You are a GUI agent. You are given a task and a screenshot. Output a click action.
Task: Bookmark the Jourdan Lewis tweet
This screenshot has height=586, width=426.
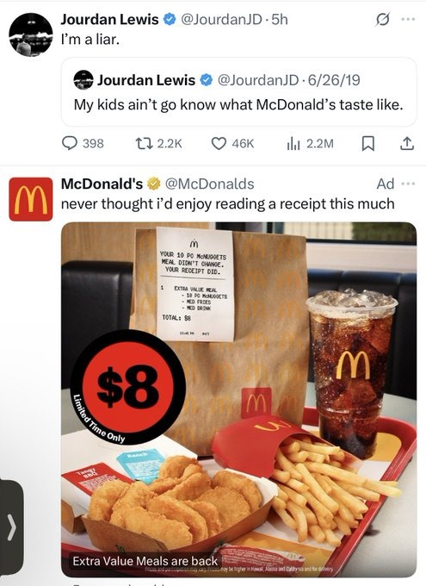pos(368,144)
